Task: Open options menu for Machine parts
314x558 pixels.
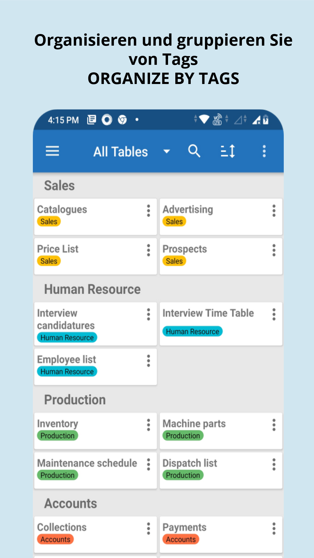Action: coord(274,425)
